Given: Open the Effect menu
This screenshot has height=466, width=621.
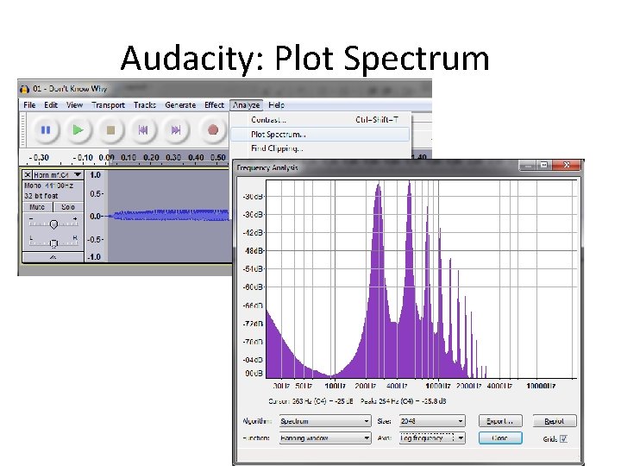Looking at the screenshot, I should (214, 105).
